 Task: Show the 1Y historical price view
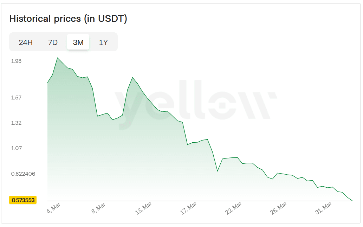103,43
